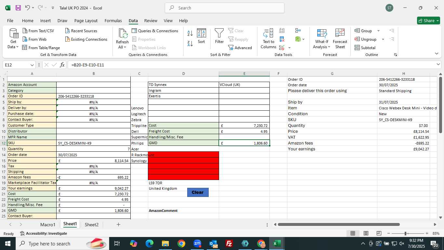Image resolution: width=444 pixels, height=250 pixels.
Task: Click Remove Duplicates icon
Action: 282,39
